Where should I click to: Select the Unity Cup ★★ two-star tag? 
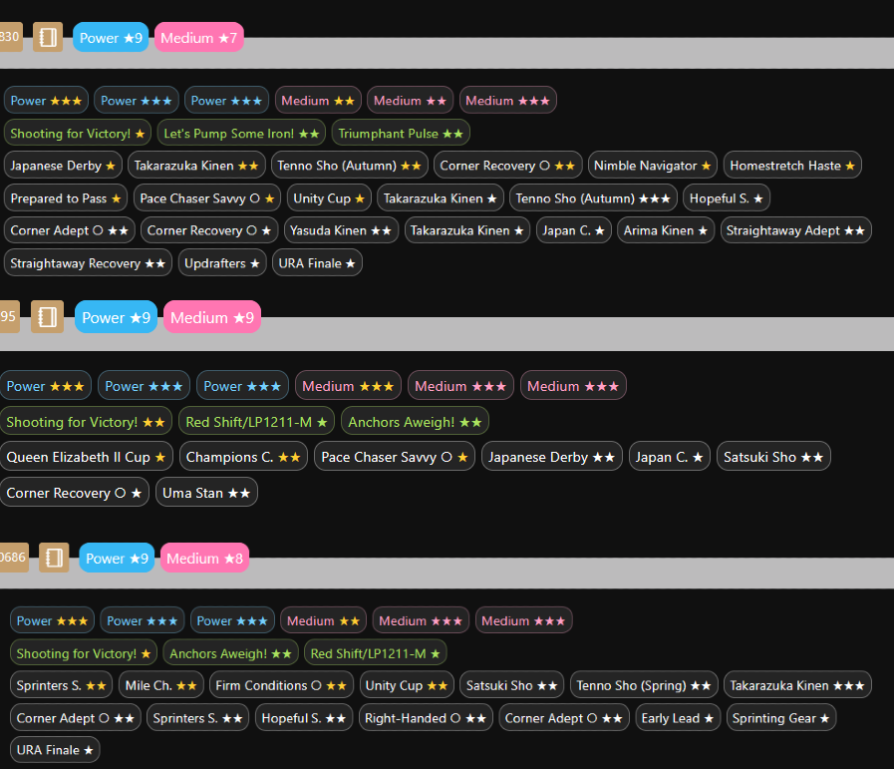click(x=407, y=685)
